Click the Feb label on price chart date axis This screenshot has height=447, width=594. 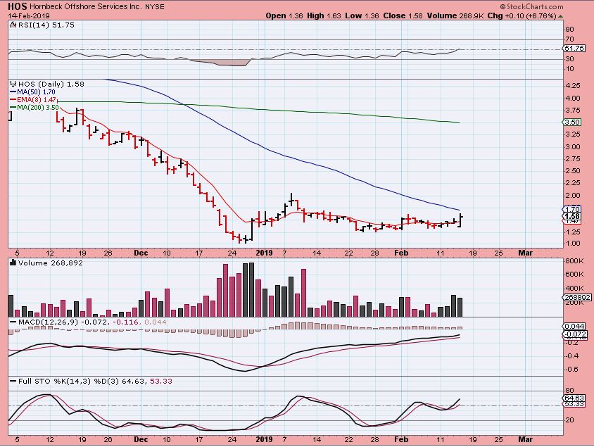pyautogui.click(x=401, y=253)
